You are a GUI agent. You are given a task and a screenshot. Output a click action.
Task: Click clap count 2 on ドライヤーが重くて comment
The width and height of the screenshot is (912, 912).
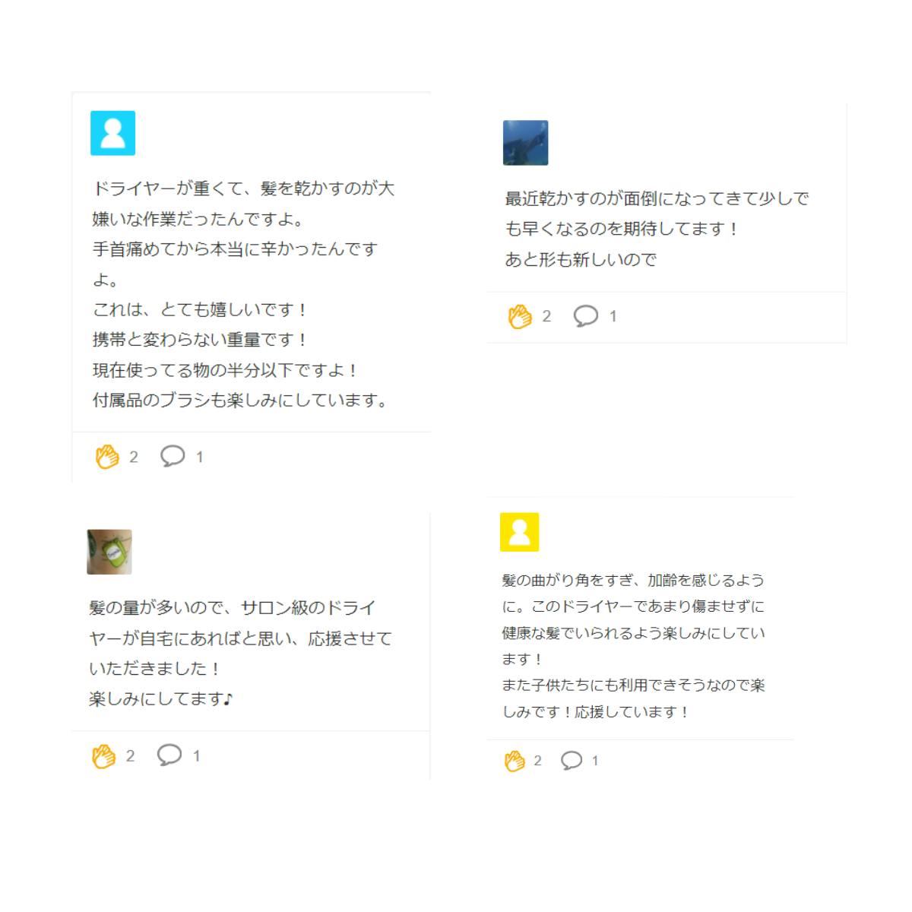[134, 457]
